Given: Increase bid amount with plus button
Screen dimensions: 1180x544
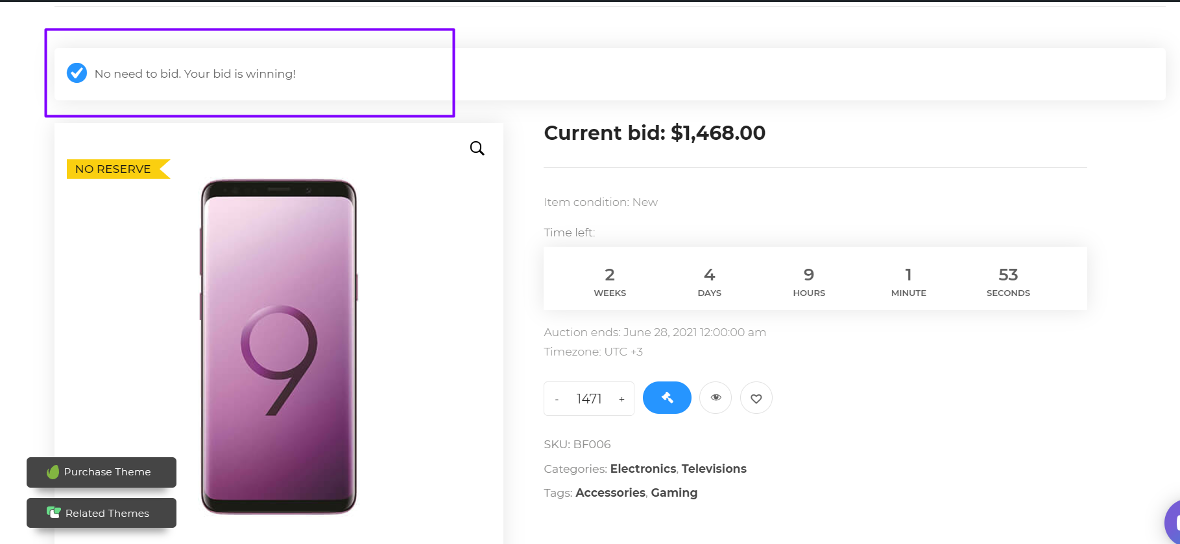Looking at the screenshot, I should pyautogui.click(x=621, y=399).
